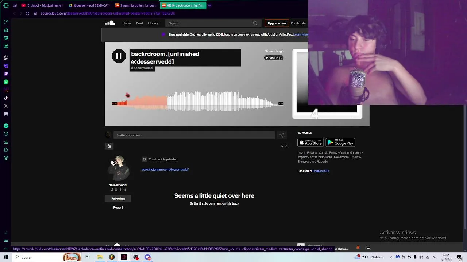Open the Home tab in SoundCloud
Screen dimensions: 467x262
tap(127, 23)
